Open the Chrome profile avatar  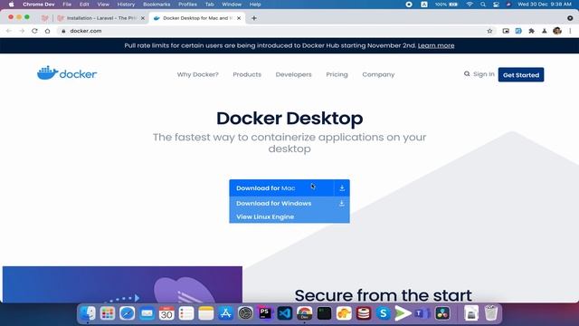(557, 31)
